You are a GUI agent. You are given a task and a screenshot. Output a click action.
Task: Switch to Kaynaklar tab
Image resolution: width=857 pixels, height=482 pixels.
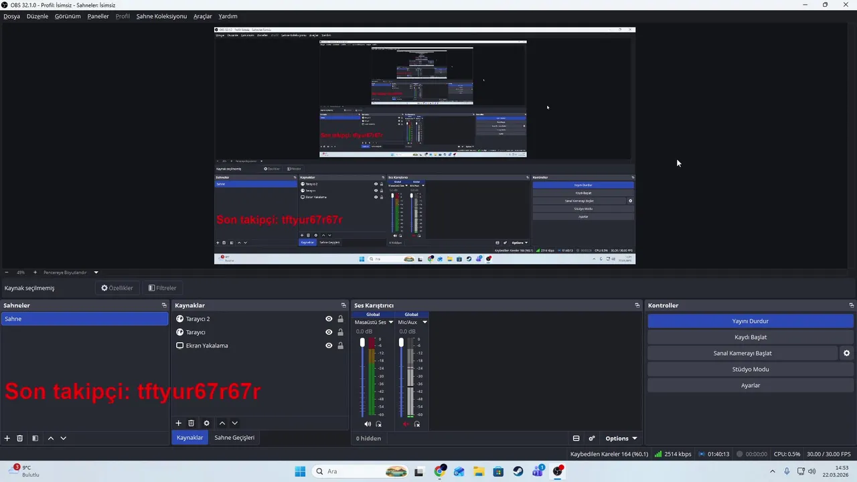pos(189,437)
